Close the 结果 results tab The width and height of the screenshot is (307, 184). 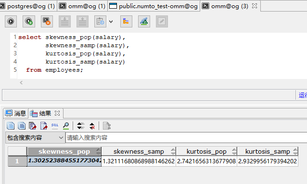[57, 113]
